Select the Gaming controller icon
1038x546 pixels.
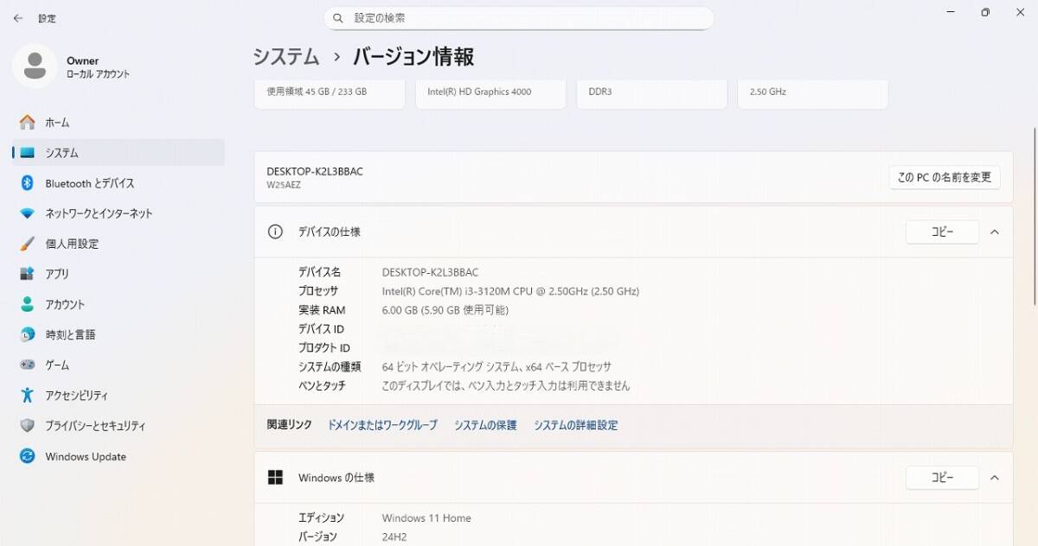pos(28,365)
